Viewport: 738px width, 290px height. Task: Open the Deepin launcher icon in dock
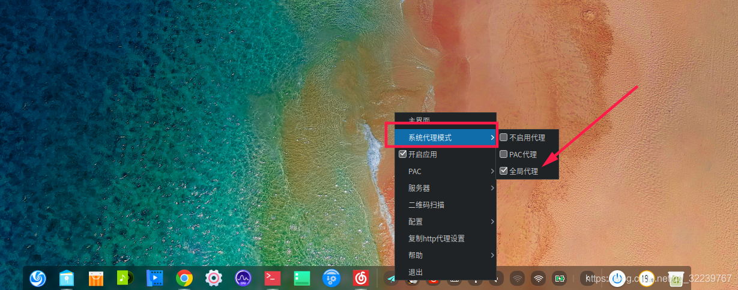pyautogui.click(x=38, y=278)
